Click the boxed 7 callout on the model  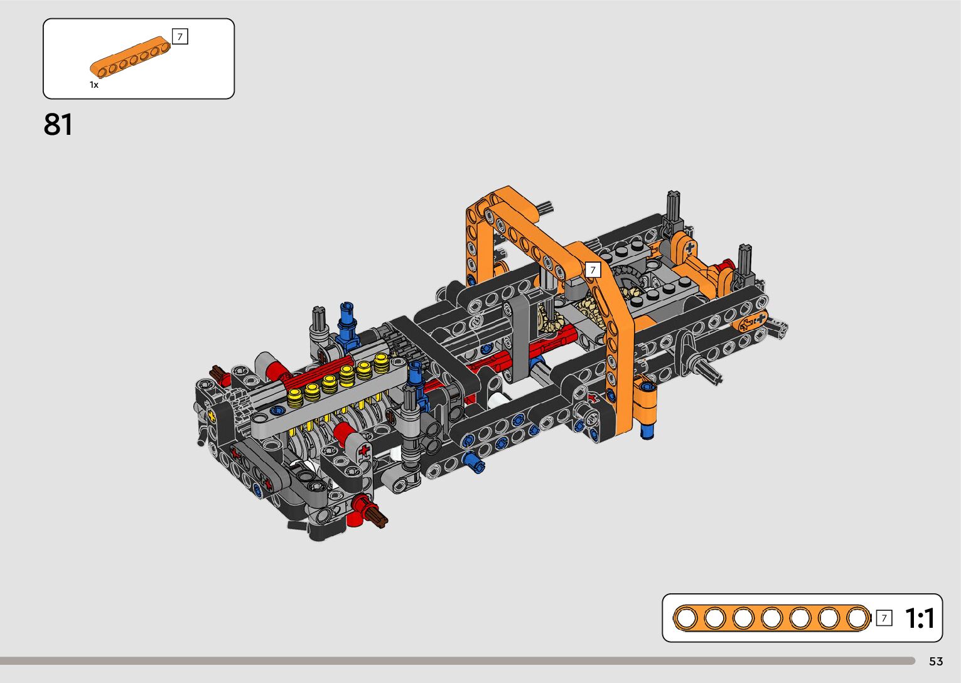[592, 270]
